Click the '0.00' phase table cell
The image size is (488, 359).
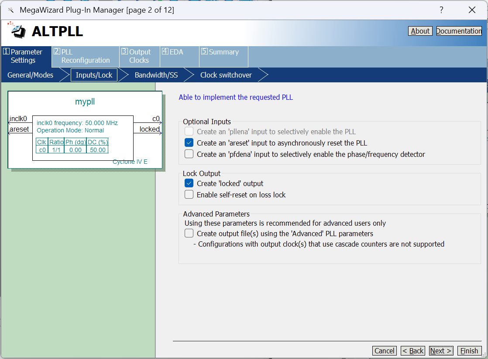[x=76, y=150]
